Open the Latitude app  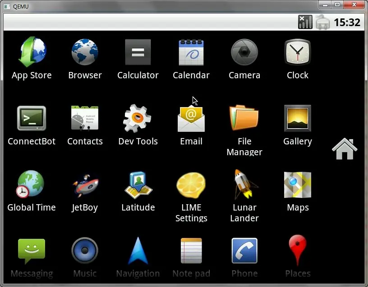[x=138, y=185]
